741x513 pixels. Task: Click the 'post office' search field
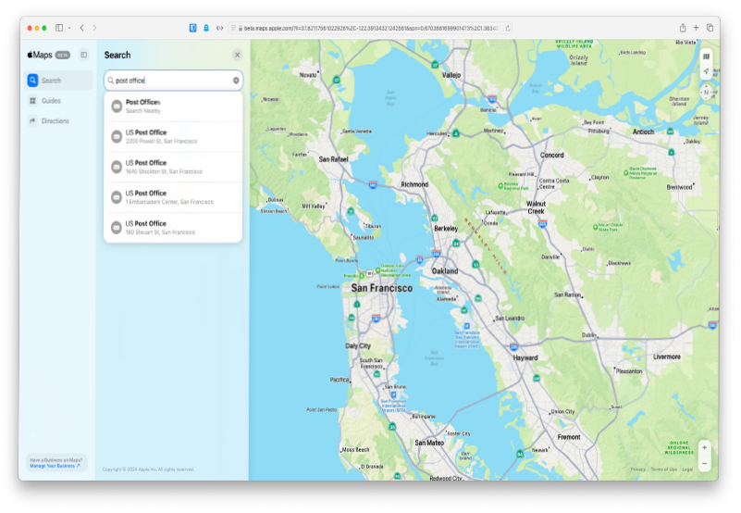(173, 81)
